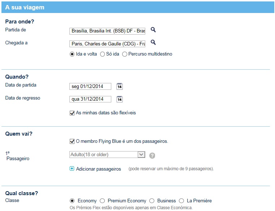Click the Data de regresso date field
The image size is (275, 211).
[90, 99]
